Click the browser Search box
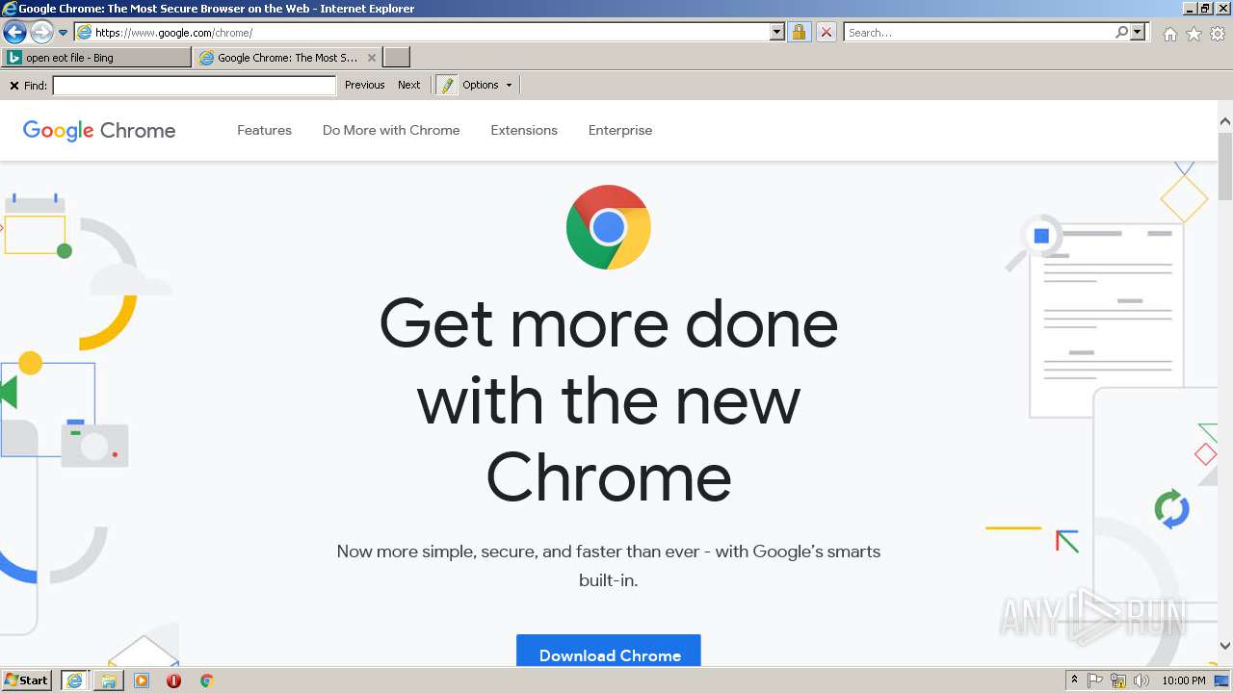The image size is (1233, 693). click(978, 33)
